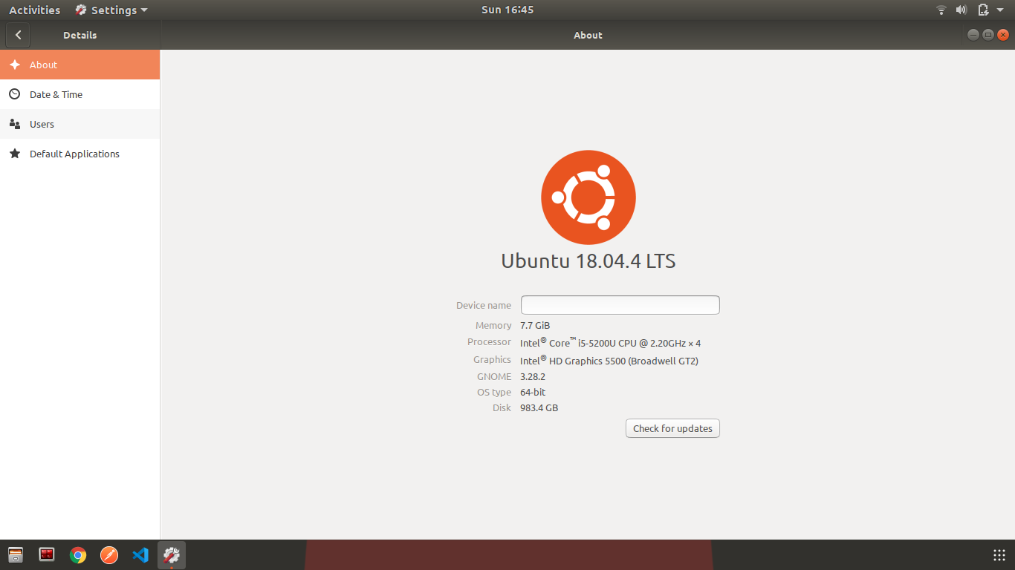1015x570 pixels.
Task: Open Visual Studio Code from the dock
Action: (x=140, y=554)
